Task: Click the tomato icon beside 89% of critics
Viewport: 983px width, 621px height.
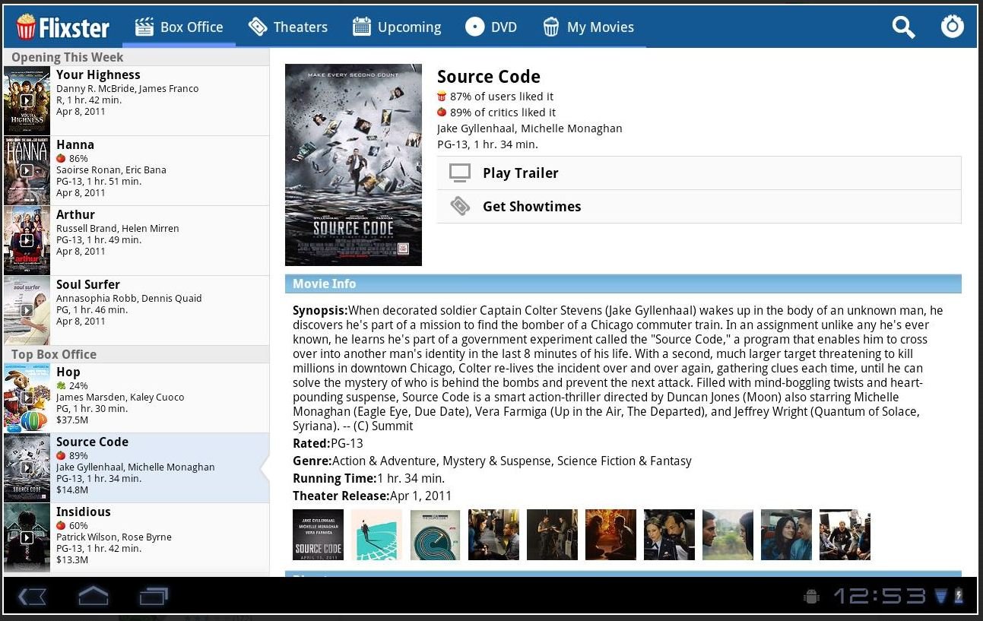Action: click(442, 112)
